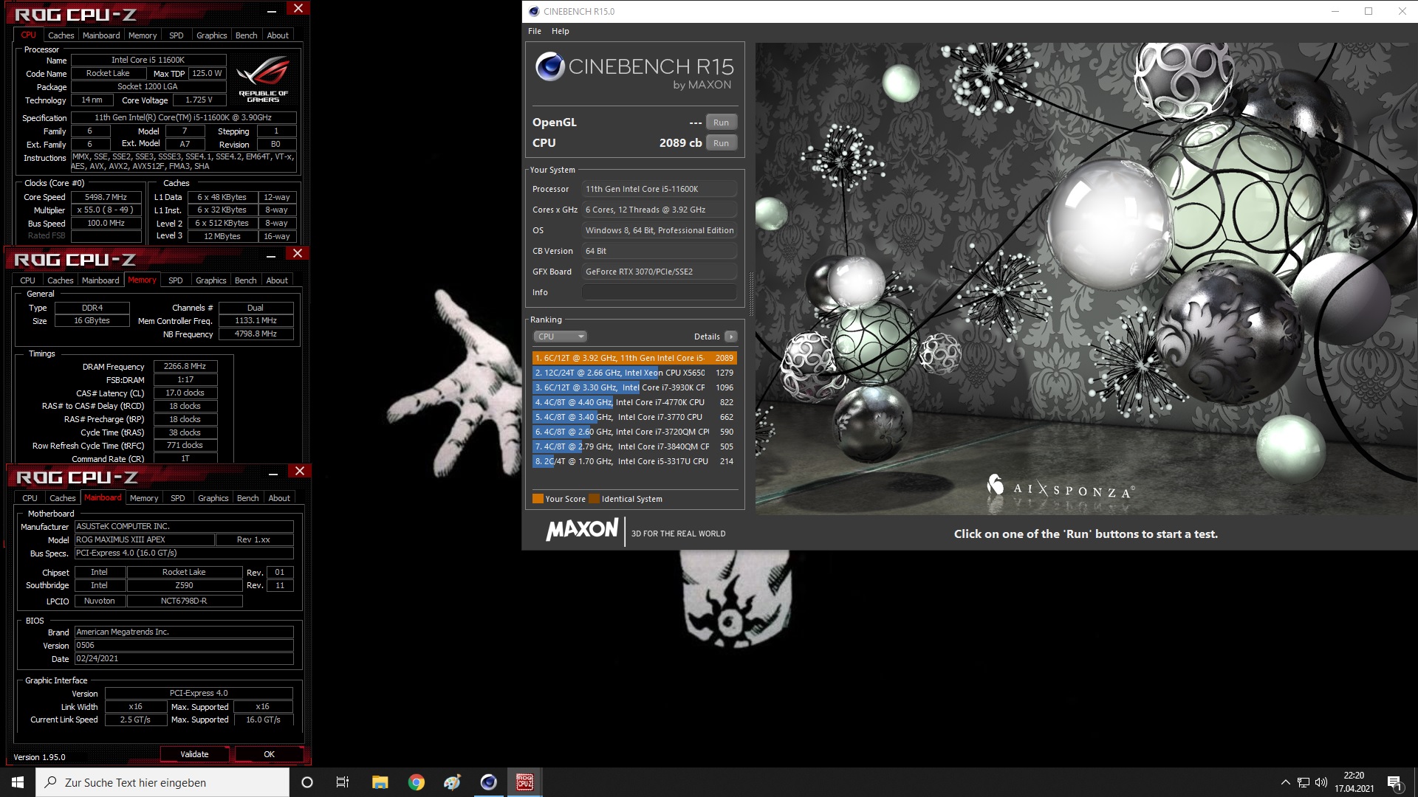Click the Cinebench icon in taskbar

[x=489, y=782]
